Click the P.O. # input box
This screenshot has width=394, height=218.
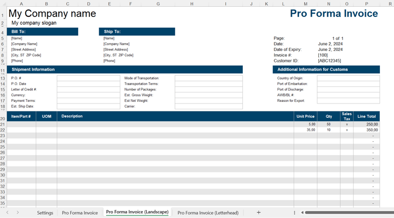(88, 78)
